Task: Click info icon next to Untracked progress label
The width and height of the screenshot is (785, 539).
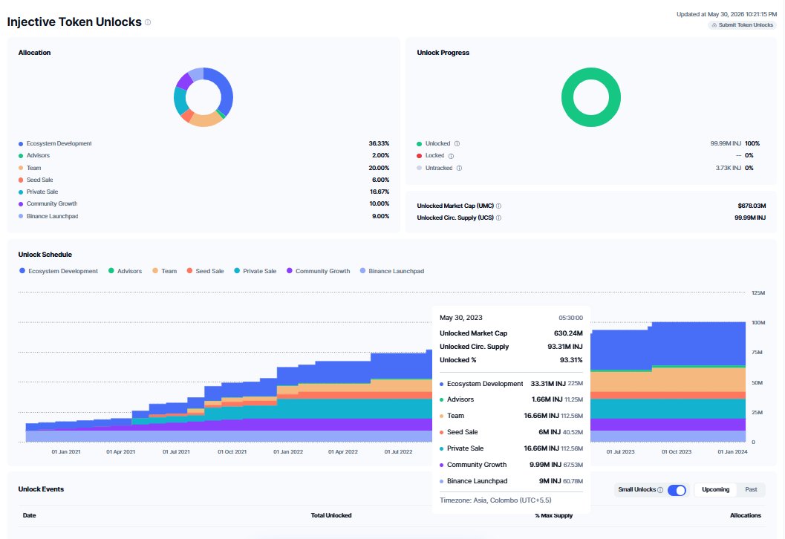Action: coord(459,168)
